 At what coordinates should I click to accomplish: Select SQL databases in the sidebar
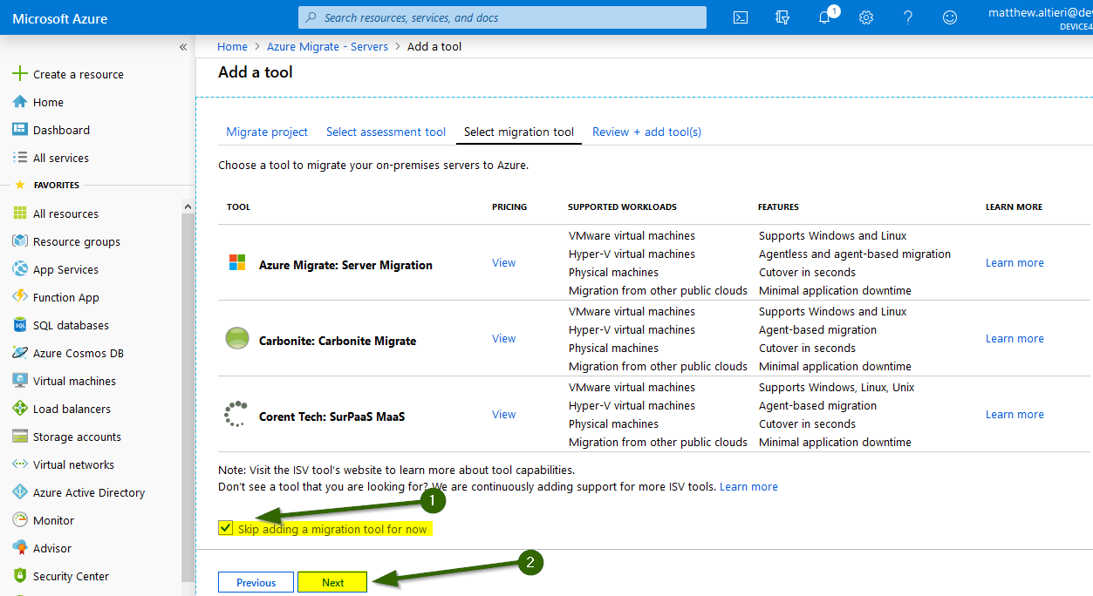pos(72,325)
